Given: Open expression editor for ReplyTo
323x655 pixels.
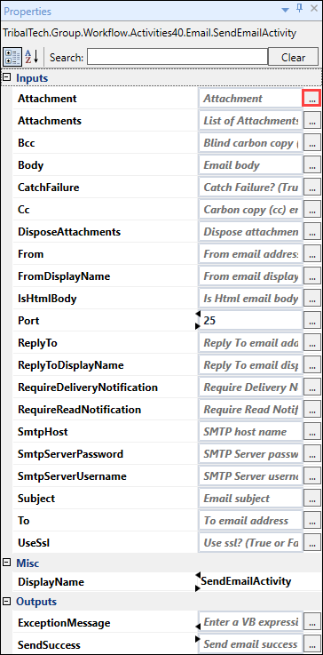Looking at the screenshot, I should click(x=311, y=343).
